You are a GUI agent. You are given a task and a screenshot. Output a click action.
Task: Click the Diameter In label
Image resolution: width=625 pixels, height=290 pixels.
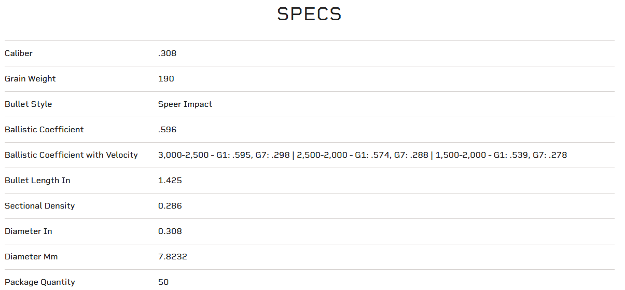click(28, 231)
